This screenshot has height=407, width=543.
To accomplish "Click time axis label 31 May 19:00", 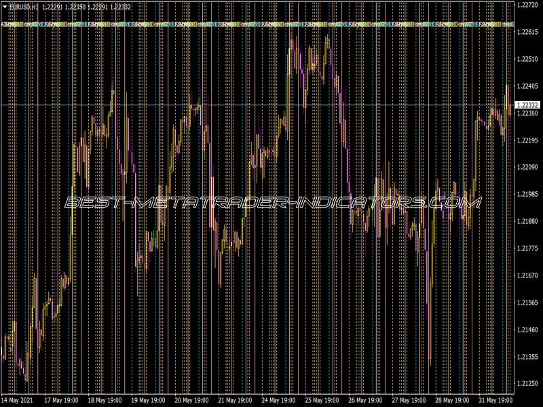I will (x=496, y=400).
